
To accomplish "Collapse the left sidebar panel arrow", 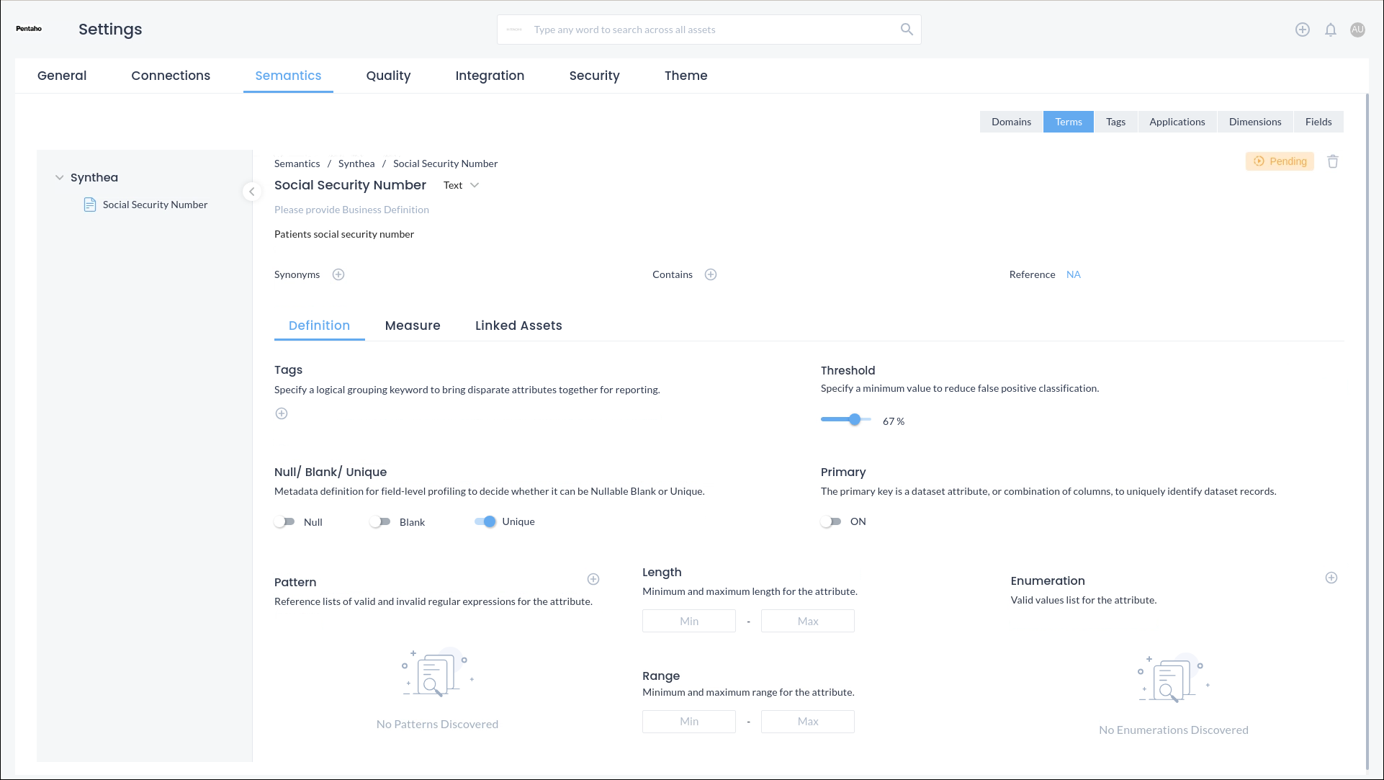I will 251,192.
